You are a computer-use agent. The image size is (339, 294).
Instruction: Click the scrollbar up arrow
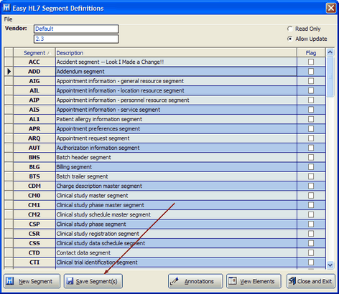tap(330, 52)
